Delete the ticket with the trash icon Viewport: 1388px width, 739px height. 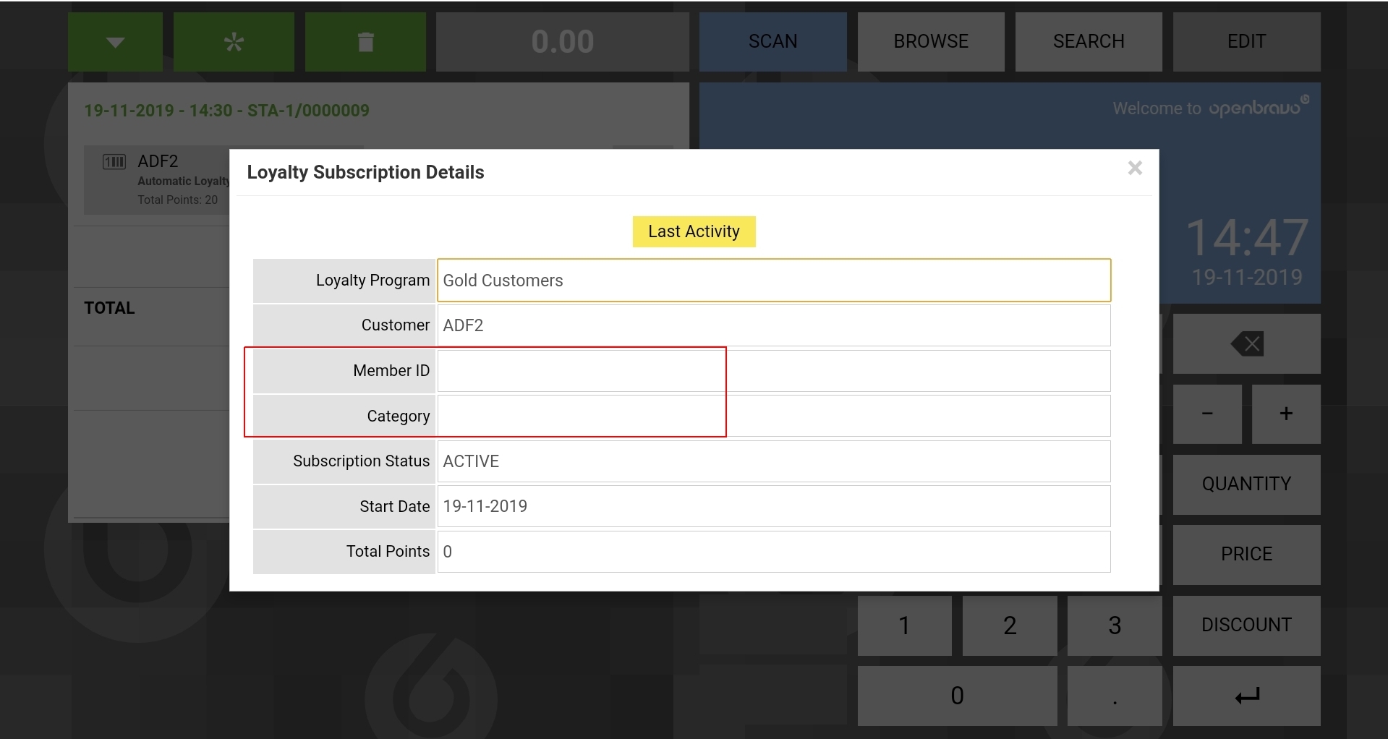point(365,42)
